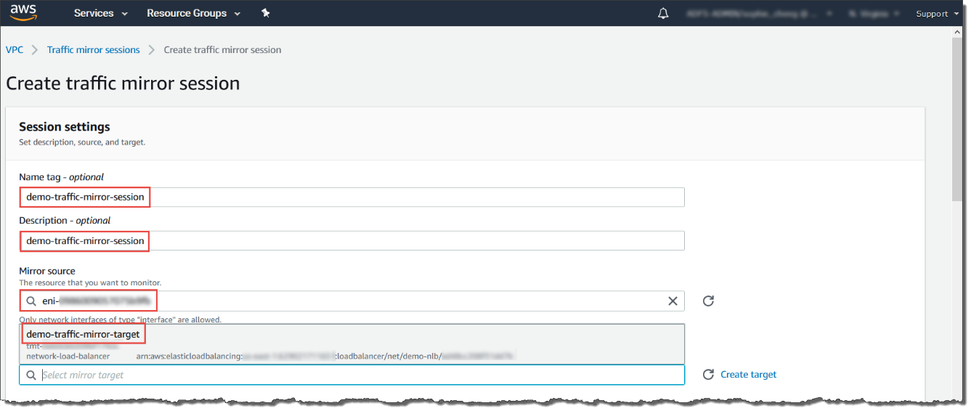This screenshot has width=971, height=411.
Task: Navigate to Traffic mirror sessions breadcrumb
Action: point(93,49)
